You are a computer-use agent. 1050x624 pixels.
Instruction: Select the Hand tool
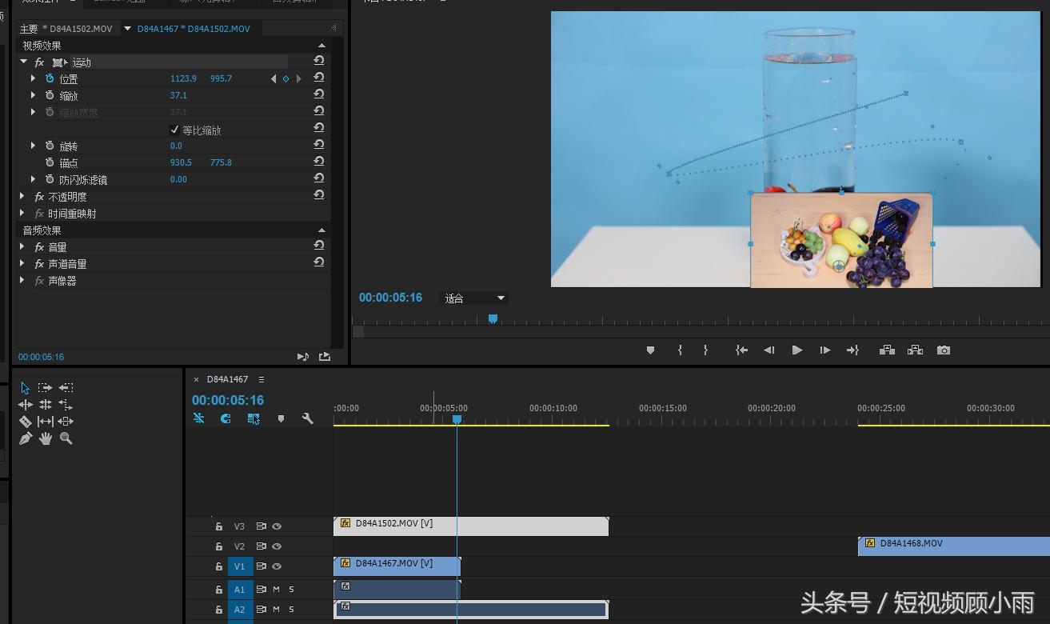tap(46, 438)
